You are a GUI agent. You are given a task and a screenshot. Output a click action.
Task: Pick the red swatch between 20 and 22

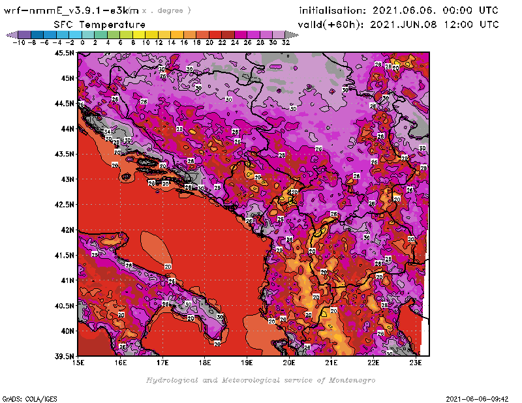tap(215, 35)
